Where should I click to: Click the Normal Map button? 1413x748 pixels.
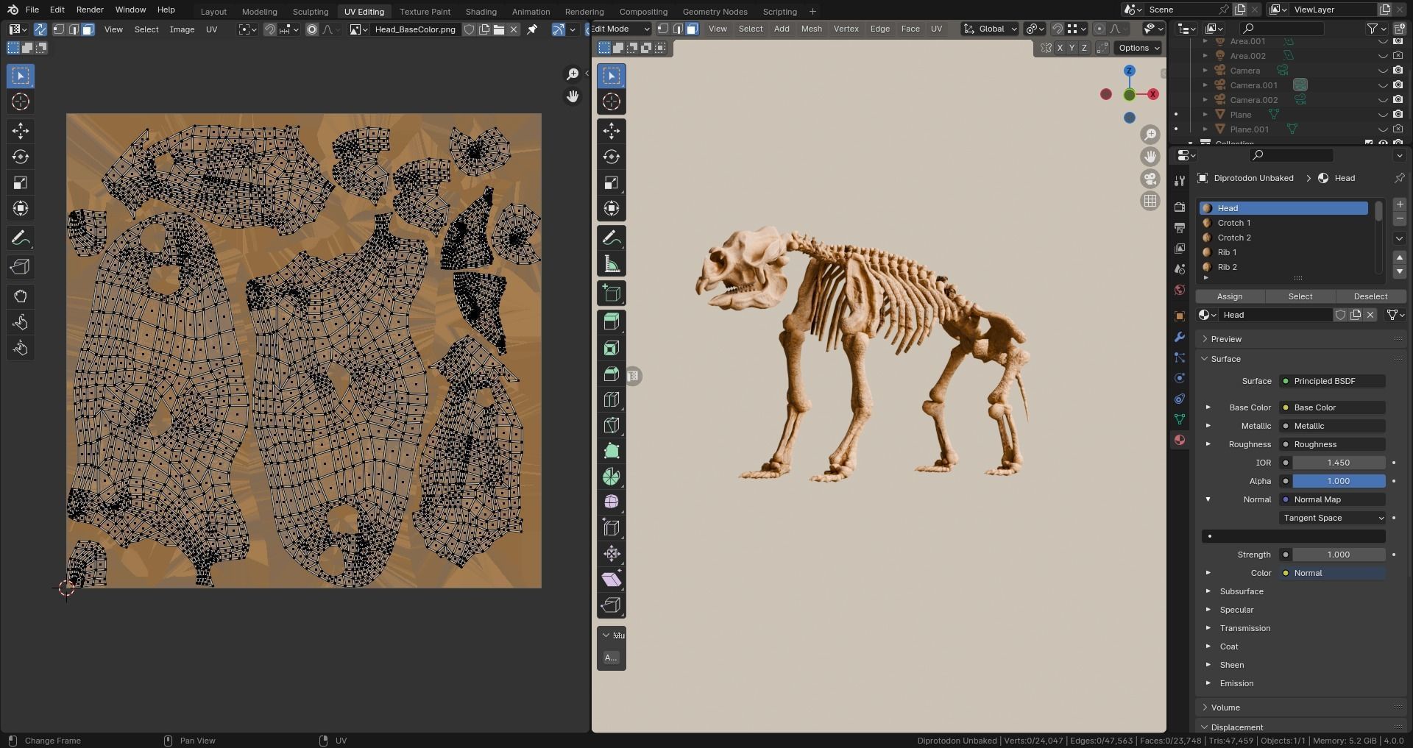[x=1333, y=499]
